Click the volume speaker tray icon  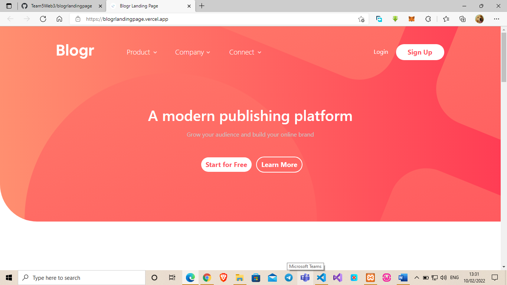(443, 278)
